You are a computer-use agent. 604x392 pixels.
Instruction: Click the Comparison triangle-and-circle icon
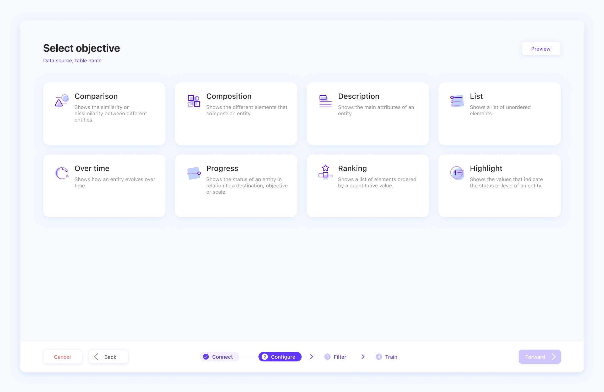(x=62, y=101)
